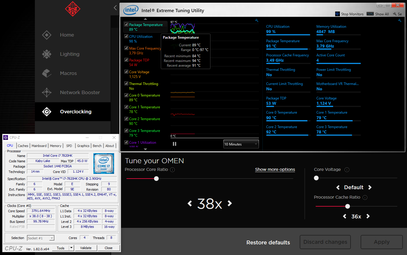The height and width of the screenshot is (255, 407).
Task: Open the Socket #1 selection dropdown
Action: (x=41, y=238)
